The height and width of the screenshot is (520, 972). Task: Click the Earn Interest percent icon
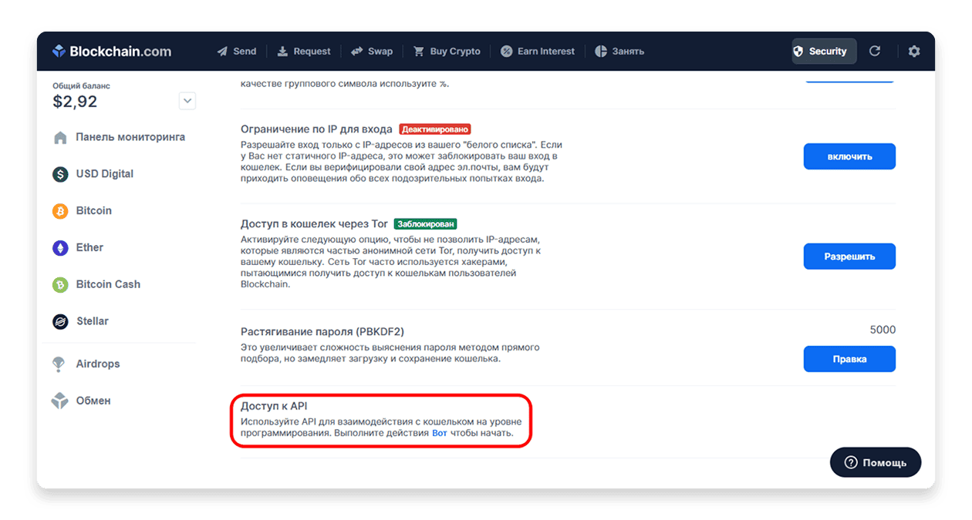click(507, 52)
